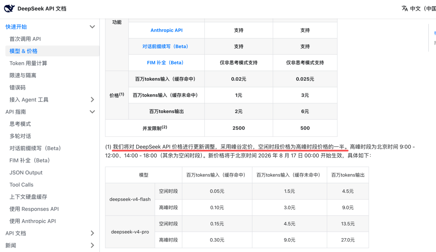Screen dimensions: 436x252
Task: Open 使用 Anthropic API guide
Action: click(33, 221)
